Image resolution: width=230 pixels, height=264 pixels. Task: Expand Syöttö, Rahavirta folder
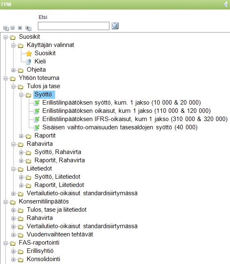tap(21, 152)
